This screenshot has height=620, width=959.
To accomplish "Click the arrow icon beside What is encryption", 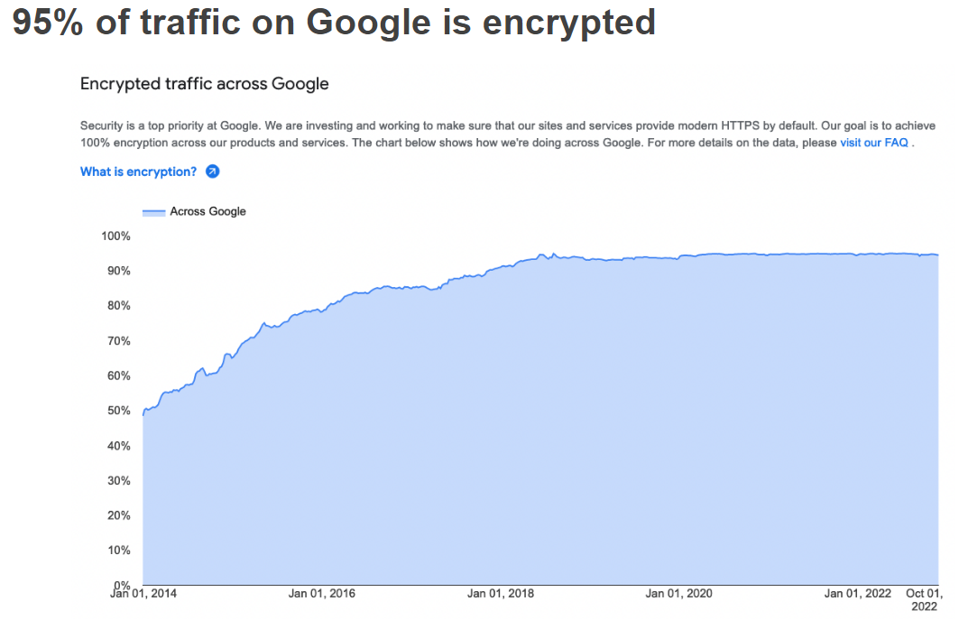I will tap(213, 171).
